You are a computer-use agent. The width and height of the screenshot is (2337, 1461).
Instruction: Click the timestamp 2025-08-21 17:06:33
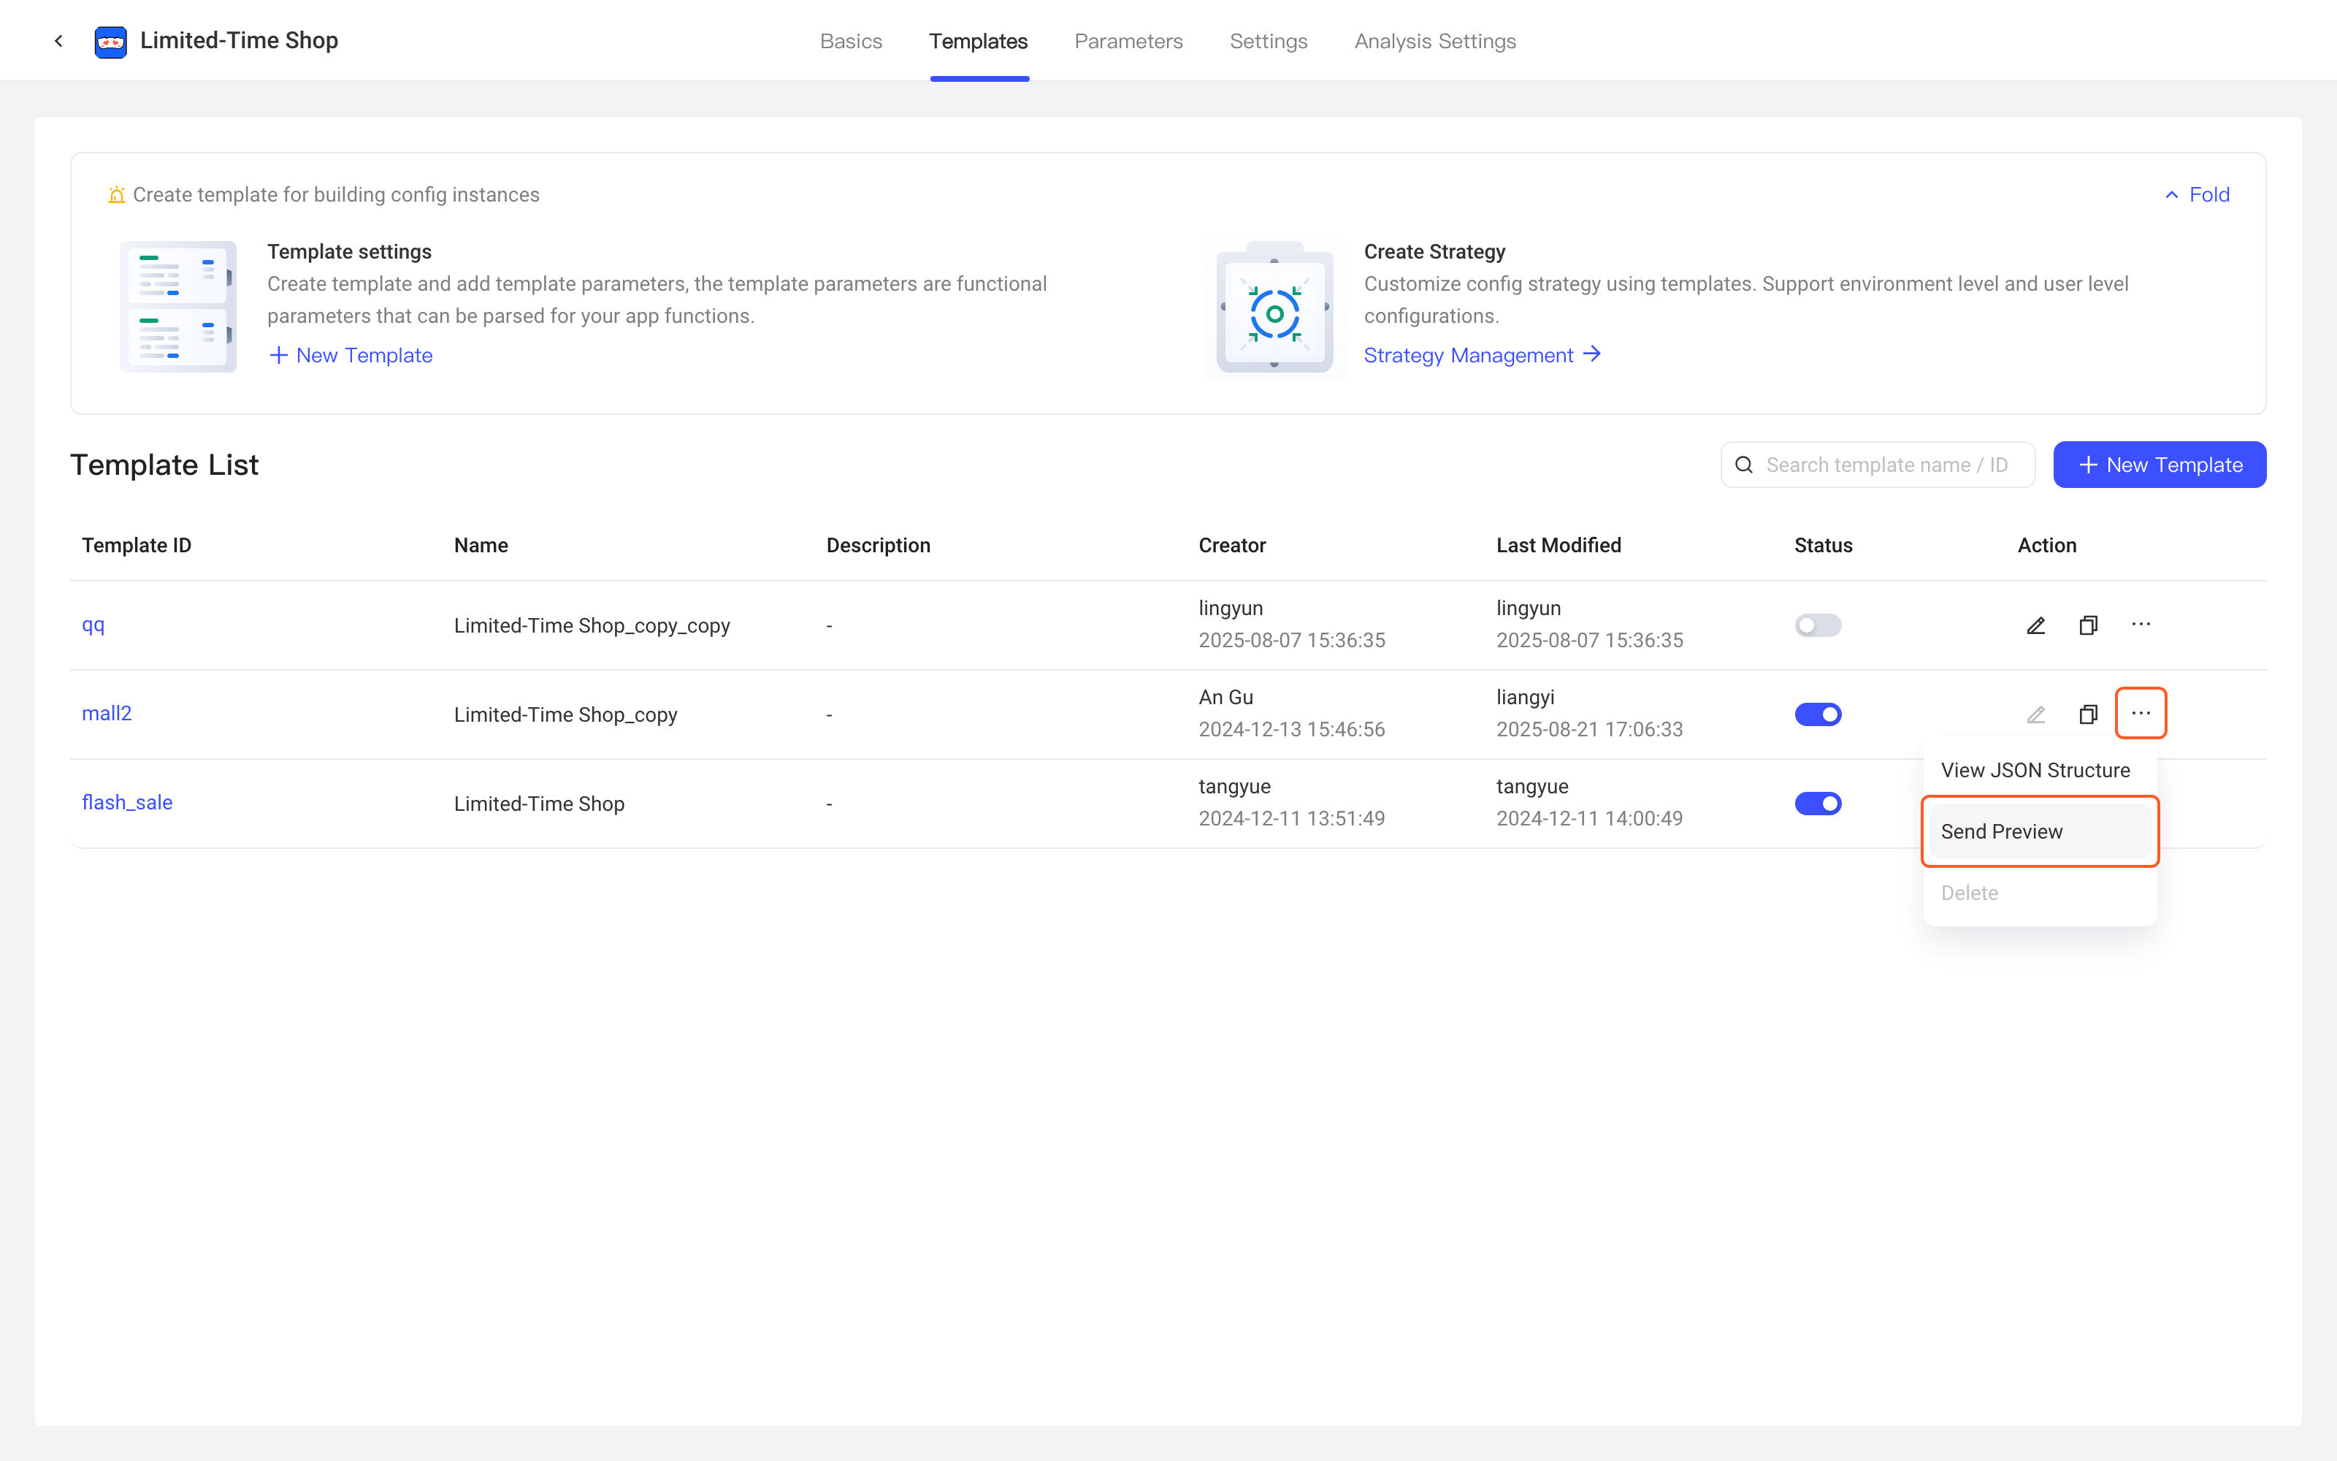pos(1590,730)
